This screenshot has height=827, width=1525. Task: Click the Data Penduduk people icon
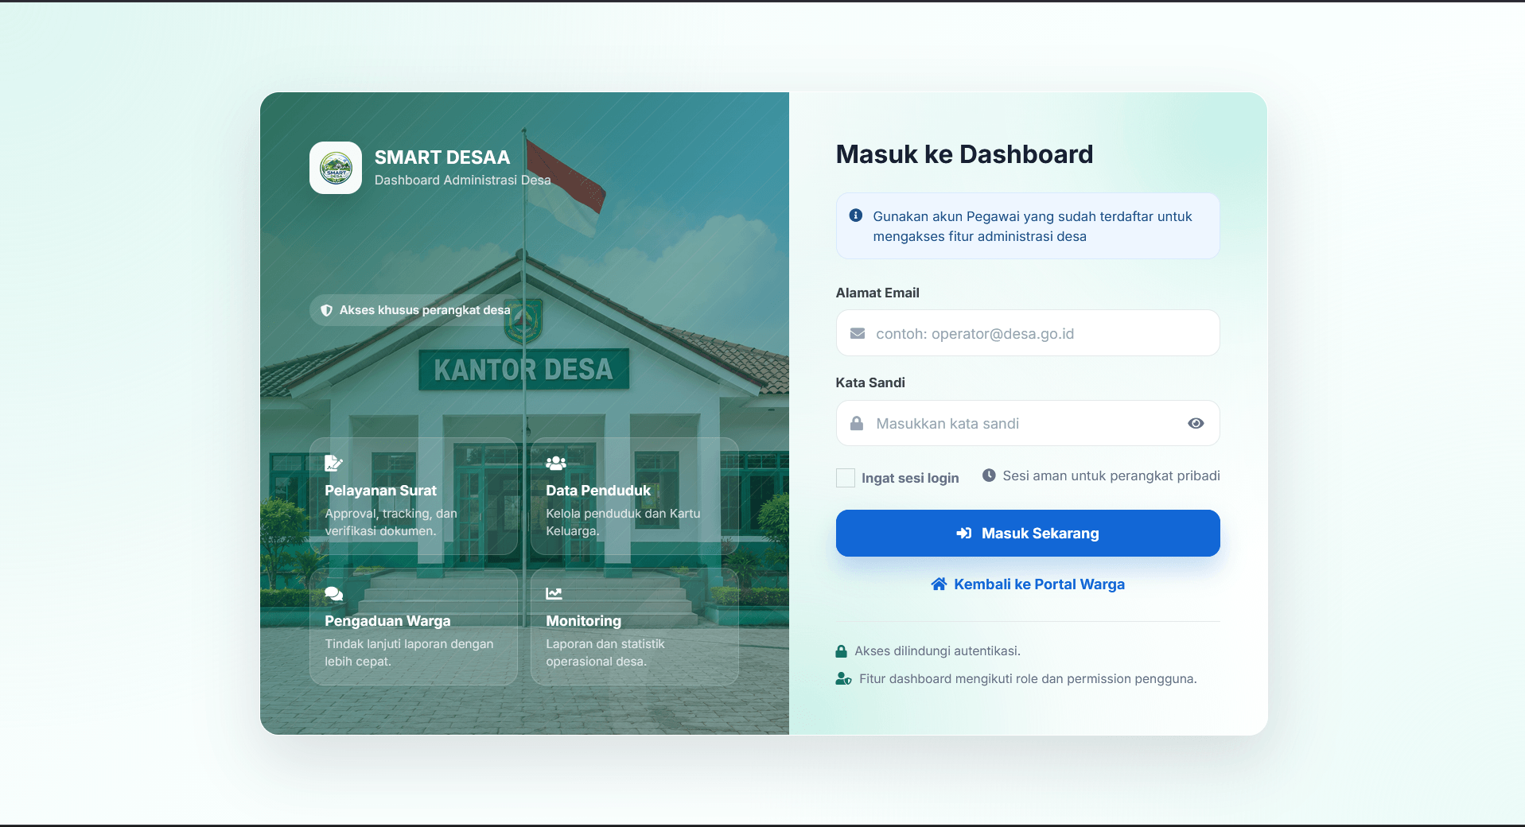point(556,463)
